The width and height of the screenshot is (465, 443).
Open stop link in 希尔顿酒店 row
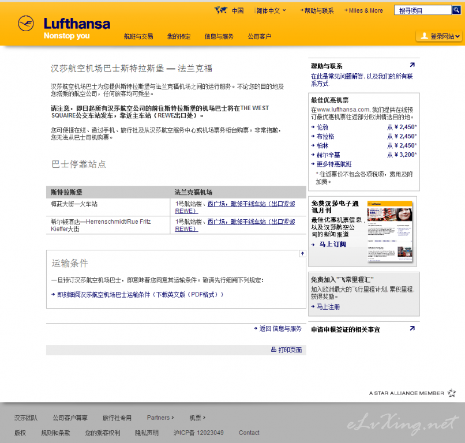click(235, 225)
